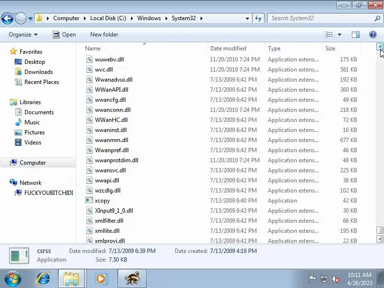Launch Internet Explorer from taskbar
This screenshot has height=288, width=384.
tap(43, 279)
